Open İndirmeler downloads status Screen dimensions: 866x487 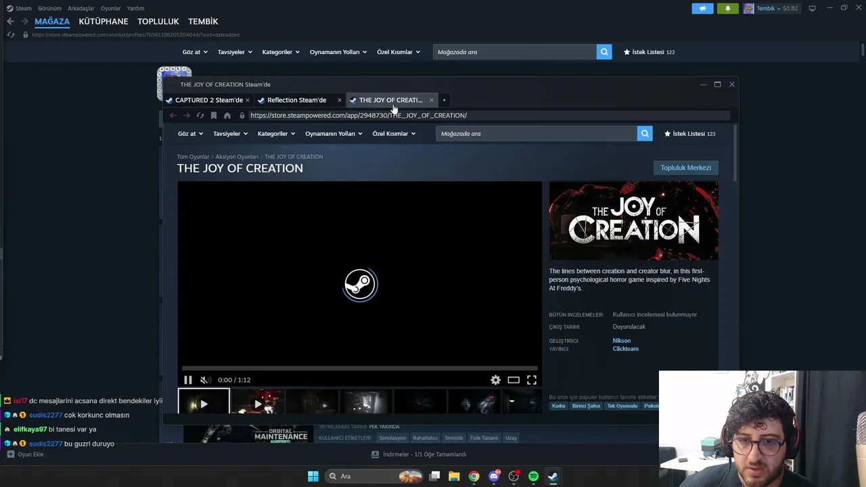pos(419,455)
